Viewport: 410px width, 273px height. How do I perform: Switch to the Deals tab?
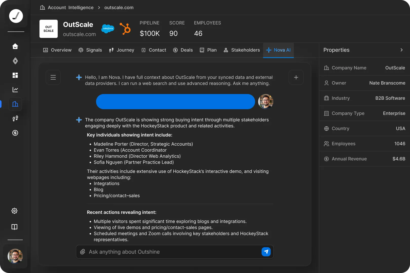click(x=183, y=50)
